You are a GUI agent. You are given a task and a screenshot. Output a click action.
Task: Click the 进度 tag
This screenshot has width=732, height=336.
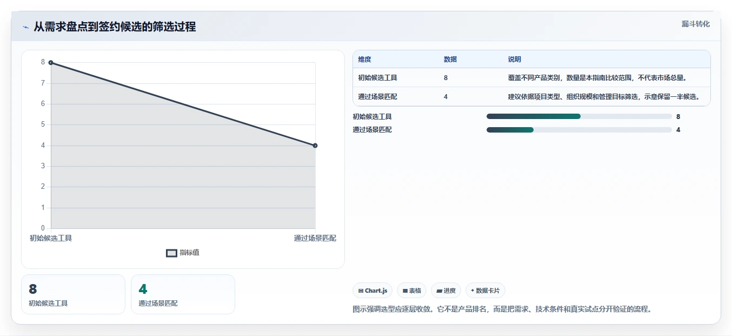(x=446, y=291)
